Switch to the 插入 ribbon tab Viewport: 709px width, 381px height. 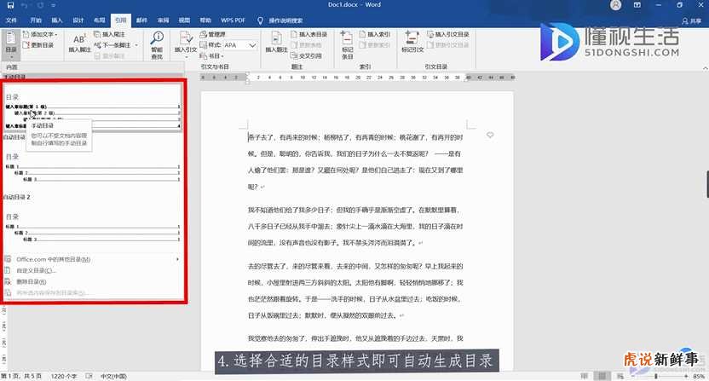coord(57,20)
